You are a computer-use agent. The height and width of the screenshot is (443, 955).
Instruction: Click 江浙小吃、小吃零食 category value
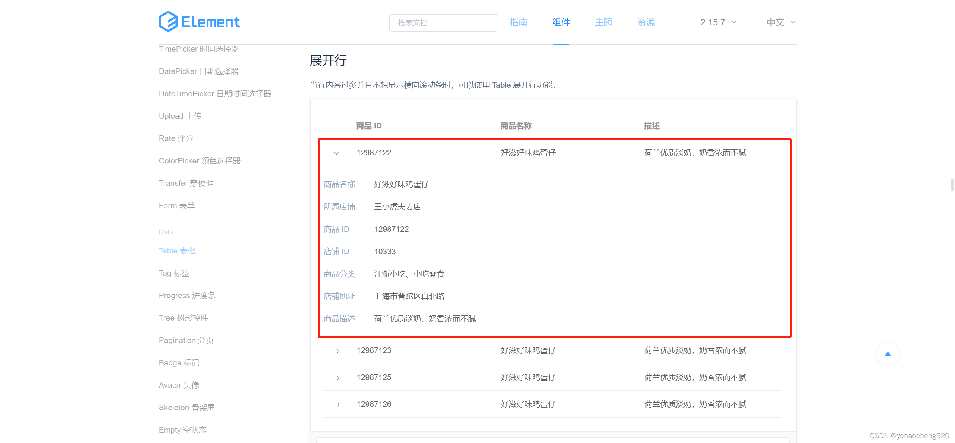point(409,274)
